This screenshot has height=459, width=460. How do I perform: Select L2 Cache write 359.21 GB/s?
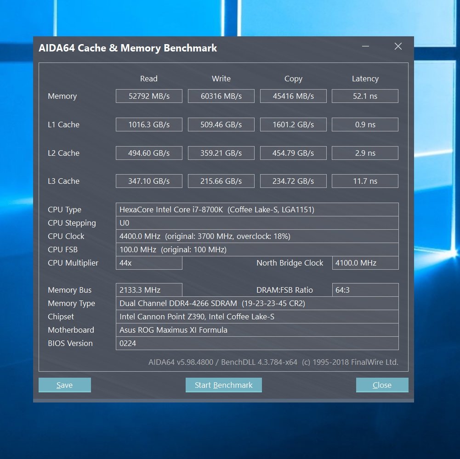click(221, 153)
